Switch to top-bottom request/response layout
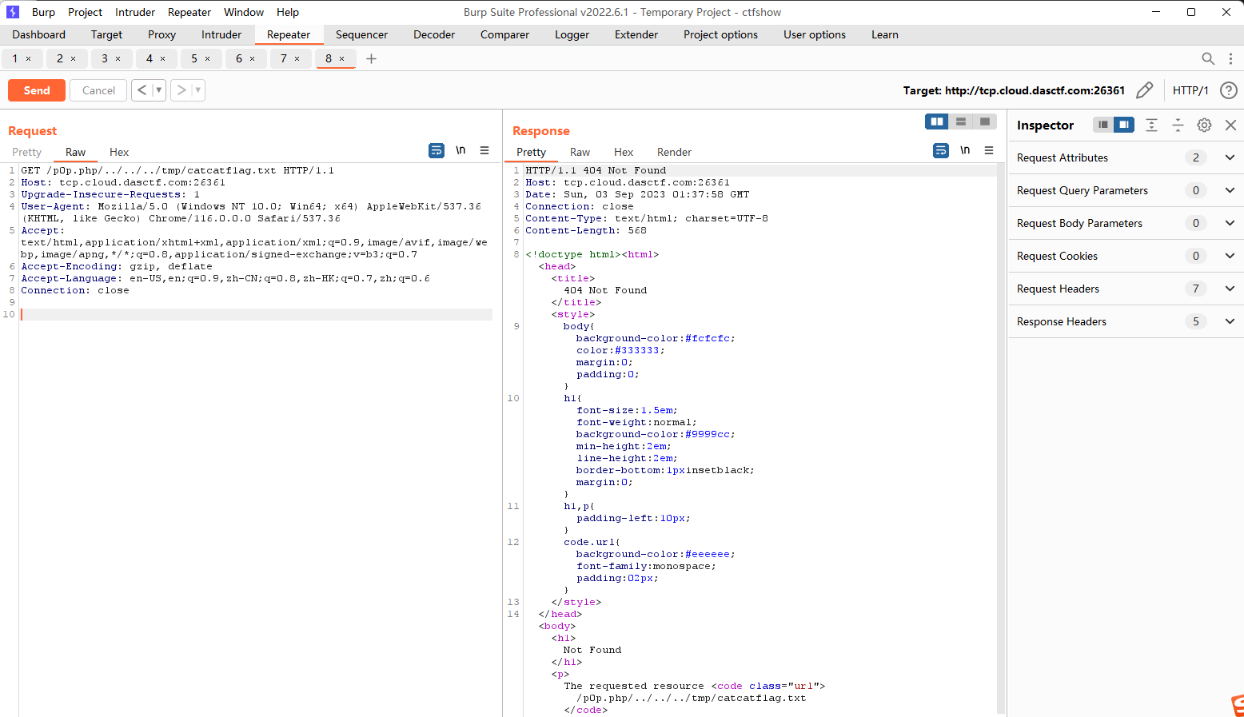The width and height of the screenshot is (1244, 717). [961, 121]
